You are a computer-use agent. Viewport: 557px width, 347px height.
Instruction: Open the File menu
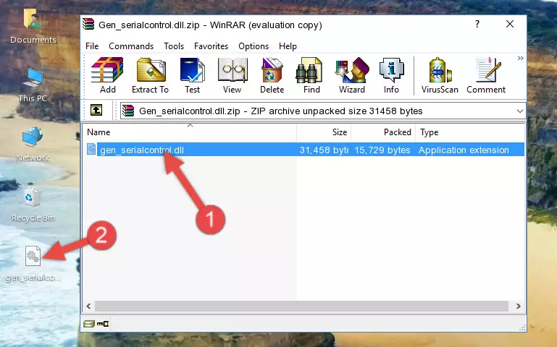[92, 46]
